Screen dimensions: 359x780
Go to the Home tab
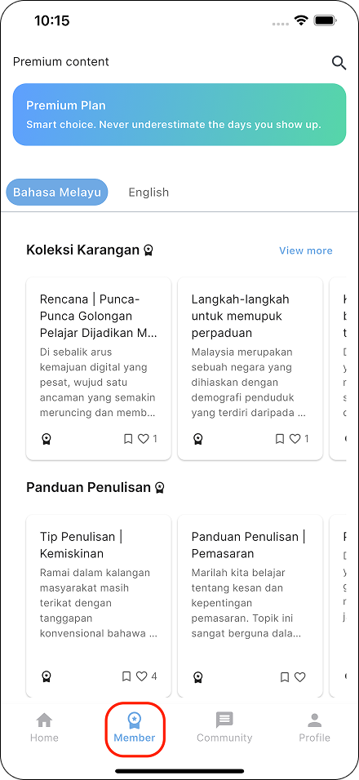pos(44,727)
